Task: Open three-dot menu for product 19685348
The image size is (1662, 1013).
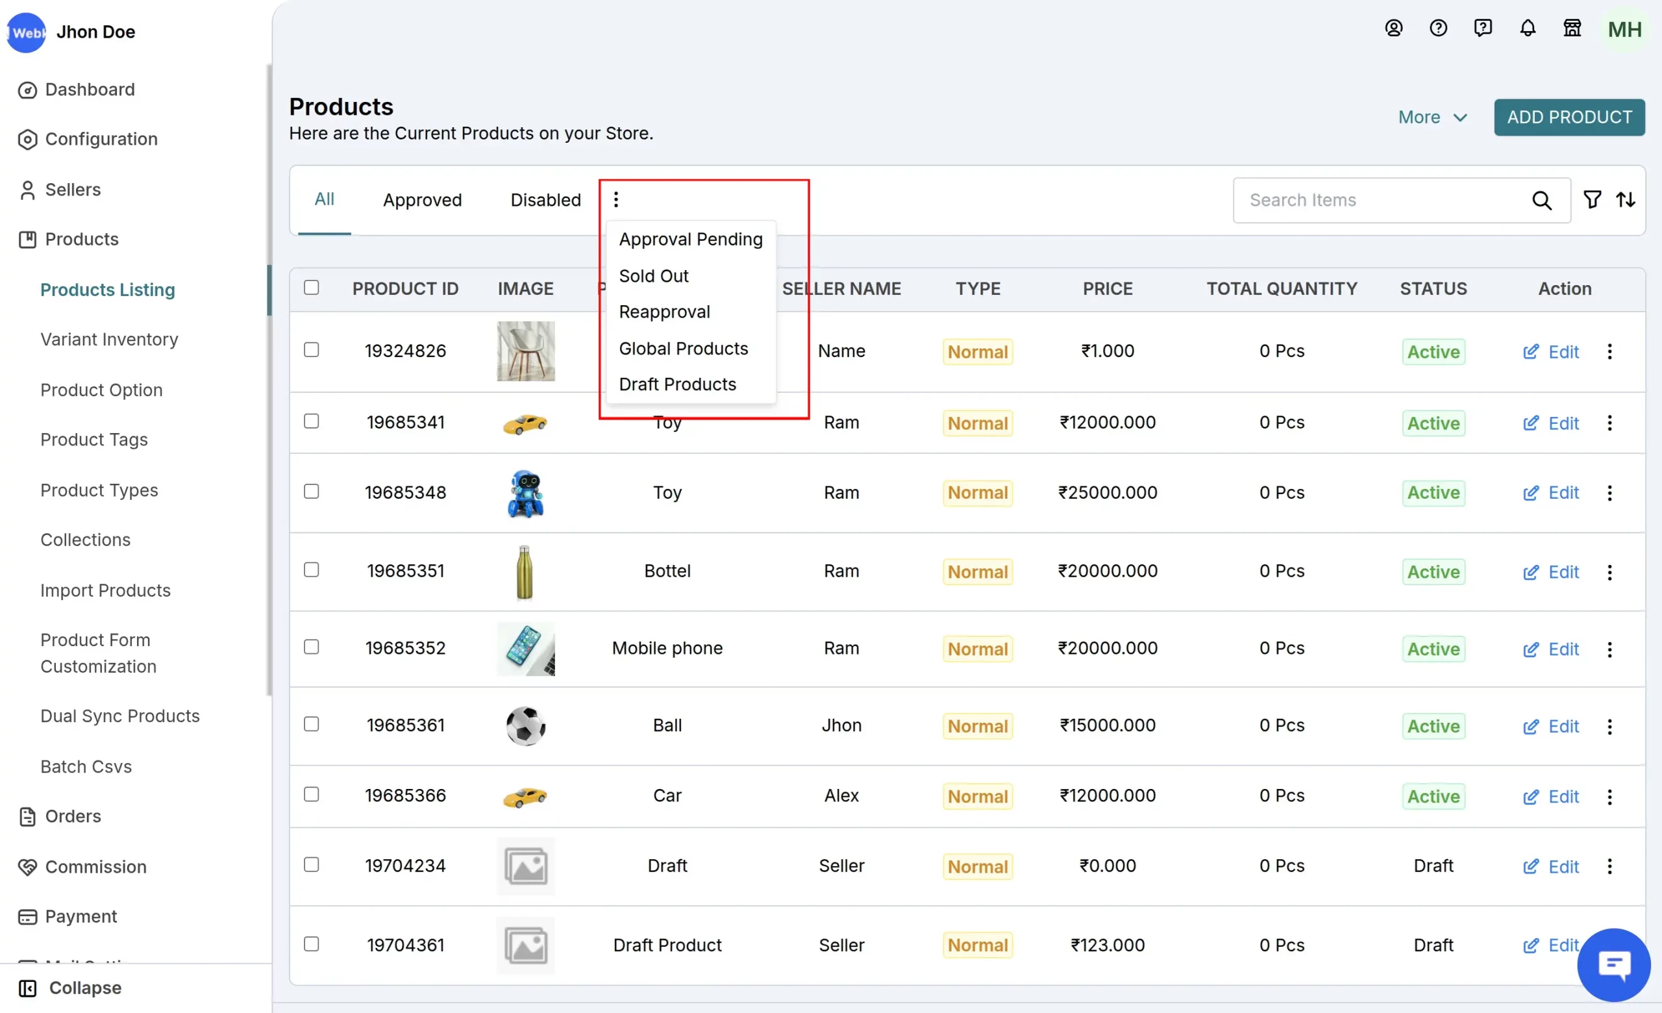Action: [x=1609, y=493]
